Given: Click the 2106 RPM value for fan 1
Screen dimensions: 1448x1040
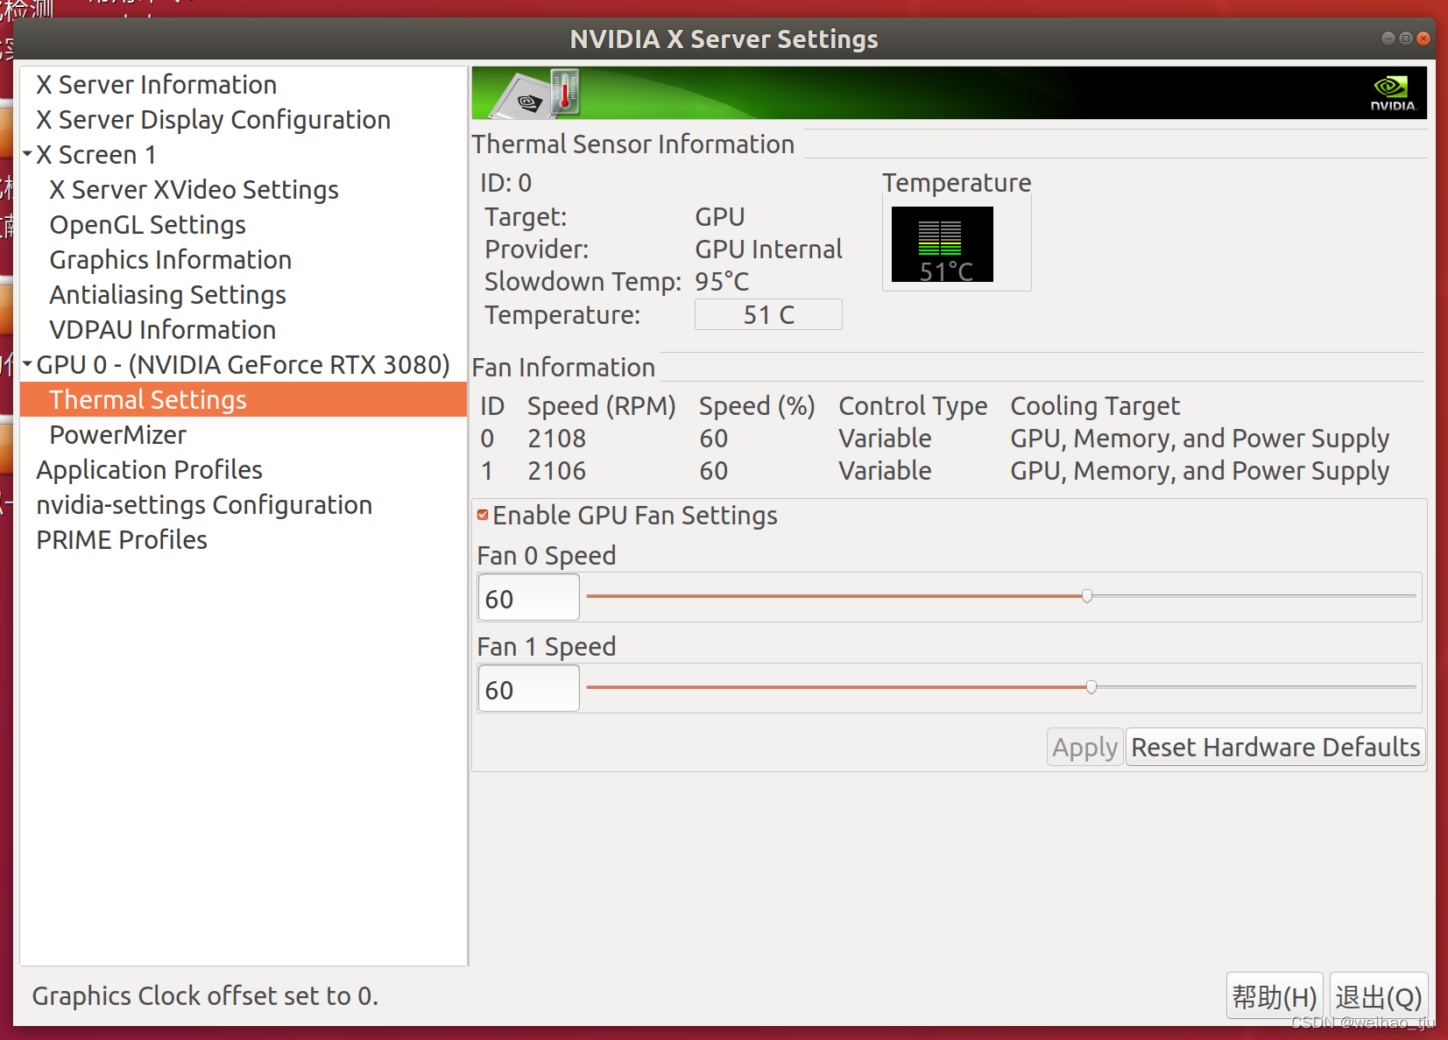Looking at the screenshot, I should pos(557,471).
